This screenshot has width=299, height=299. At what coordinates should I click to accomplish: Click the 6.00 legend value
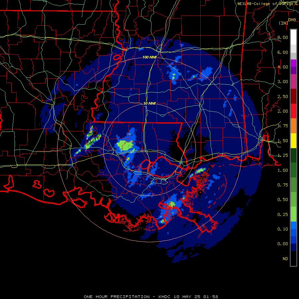(283, 52)
